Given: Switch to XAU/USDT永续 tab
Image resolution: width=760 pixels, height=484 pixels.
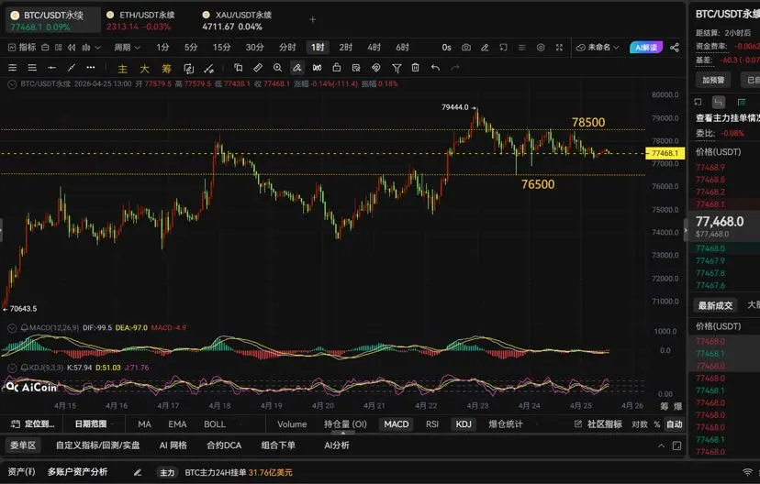Looking at the screenshot, I should tap(237, 20).
